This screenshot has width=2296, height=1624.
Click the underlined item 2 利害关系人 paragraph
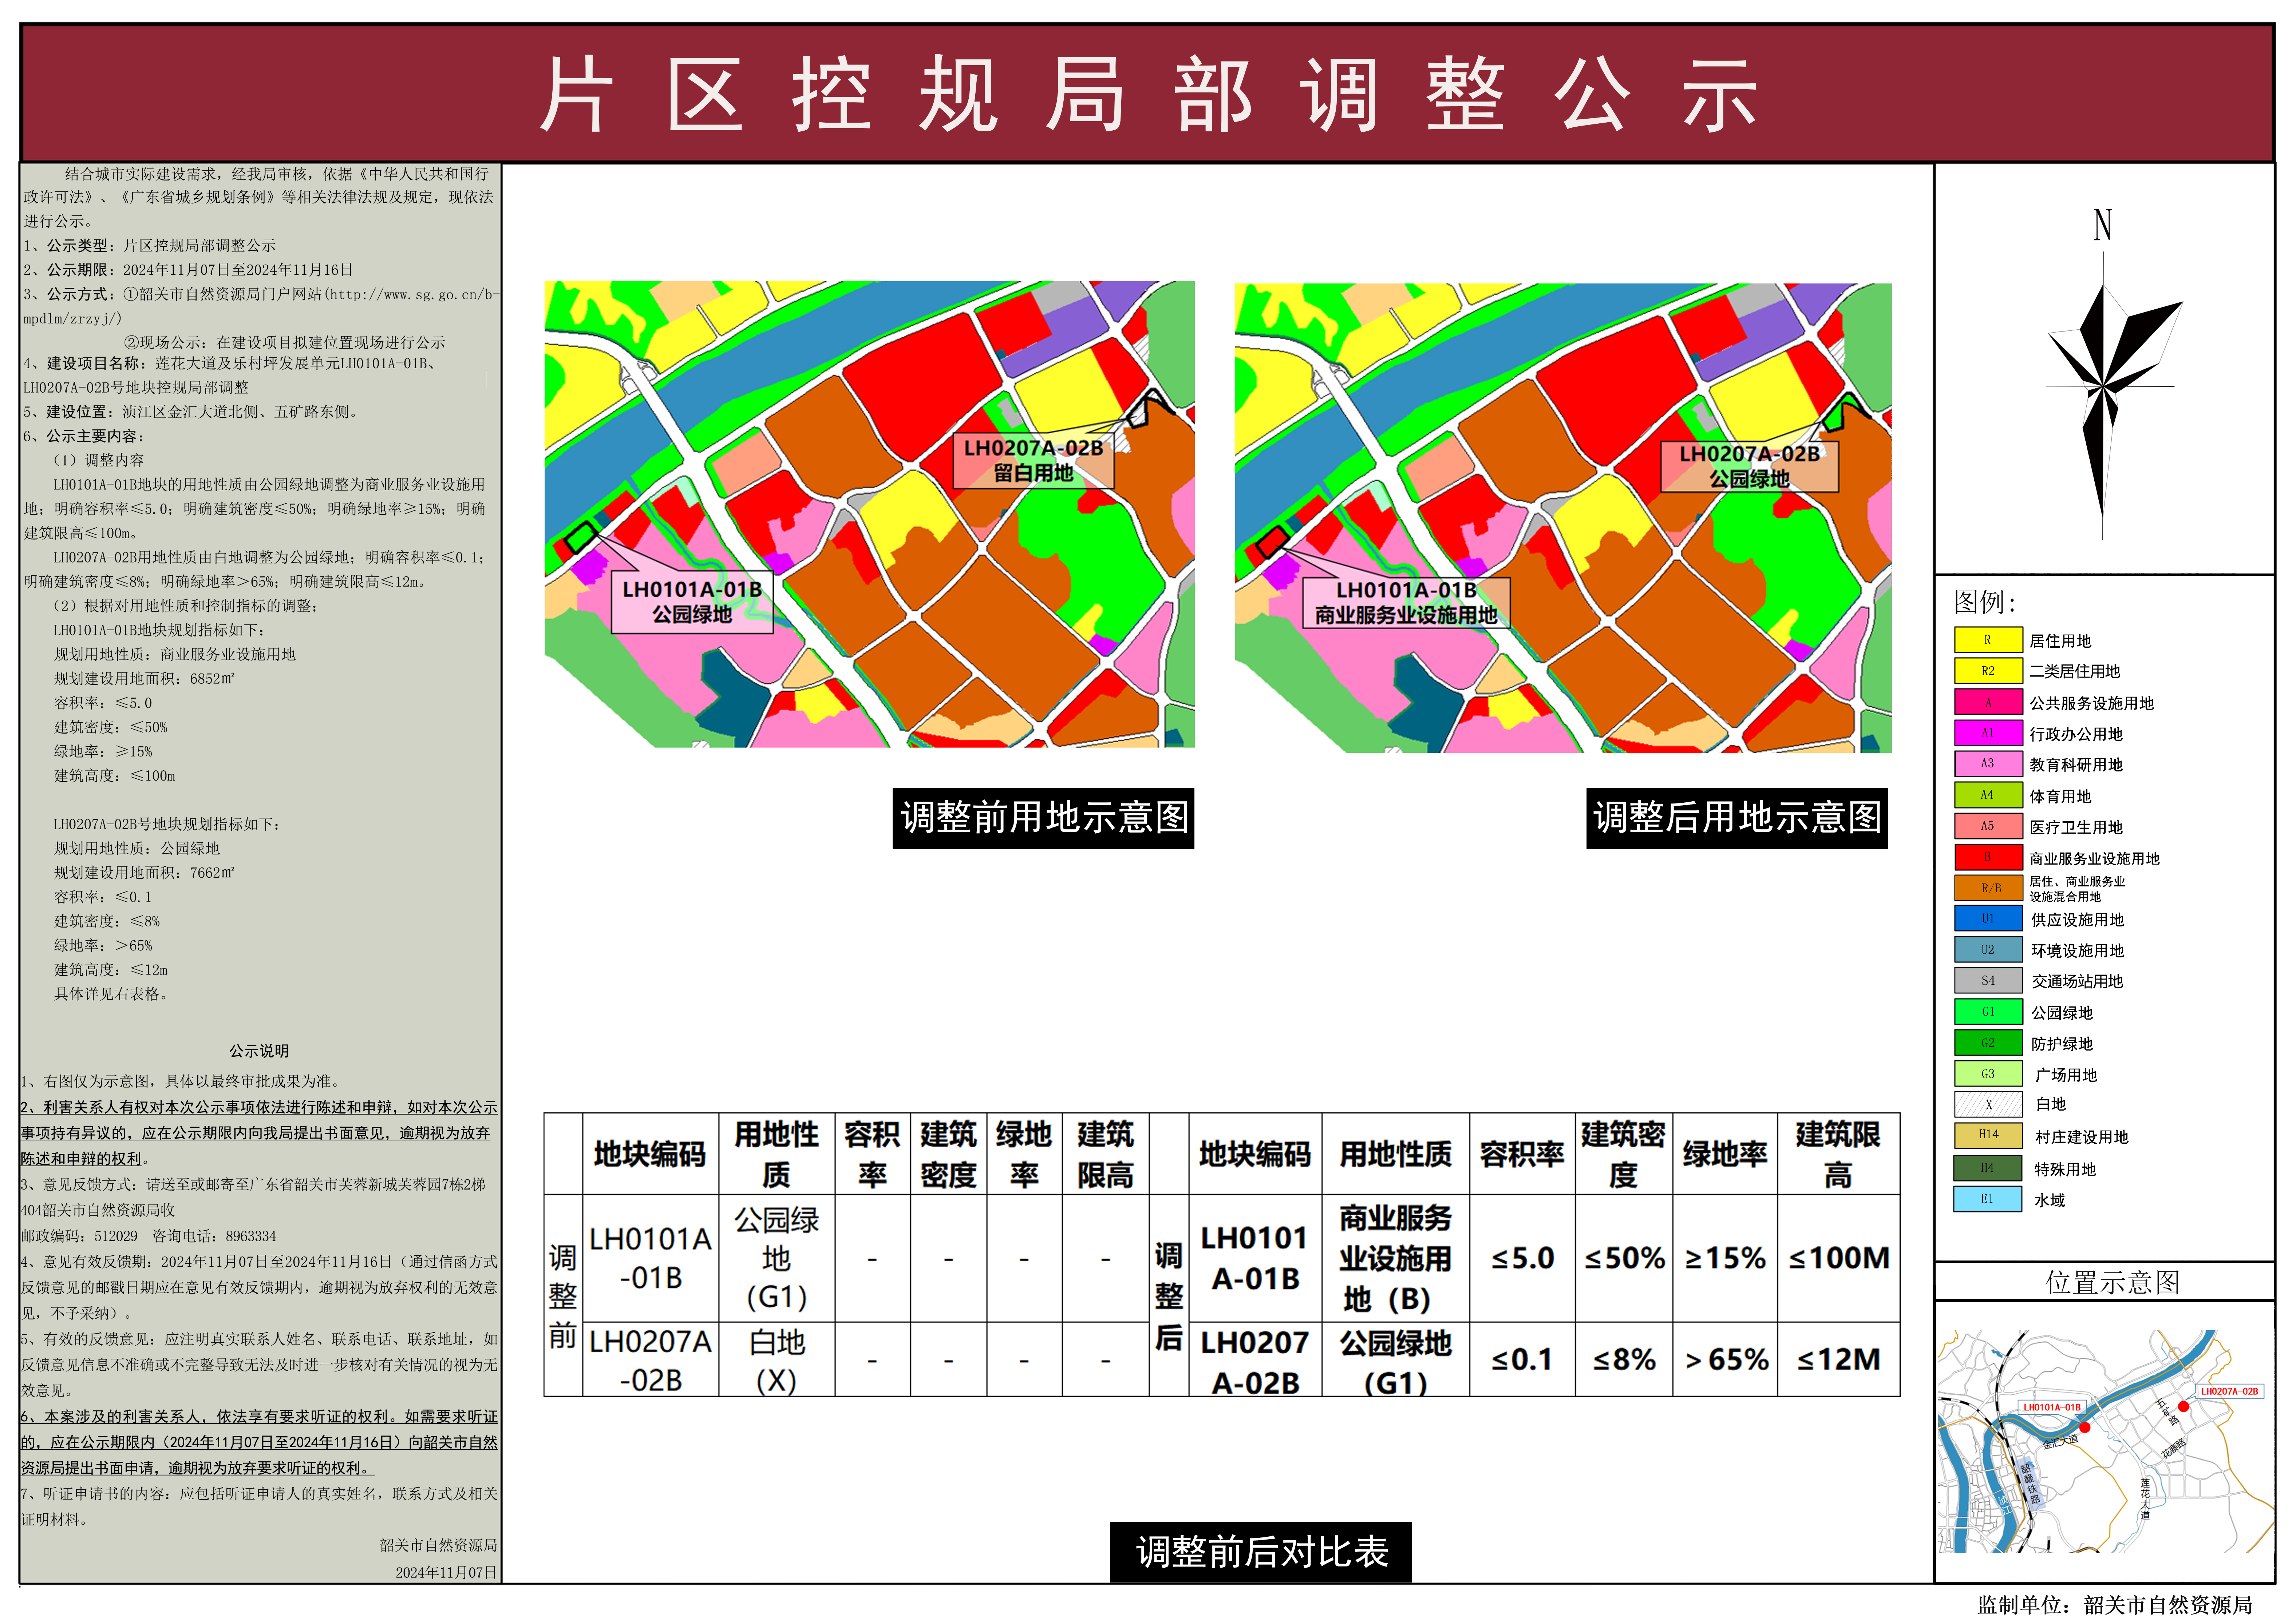click(259, 1133)
